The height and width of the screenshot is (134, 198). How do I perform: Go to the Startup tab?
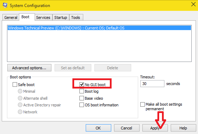[61, 17]
